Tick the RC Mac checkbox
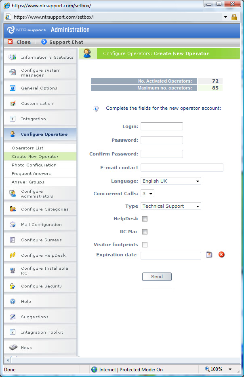This screenshot has width=244, height=377. coord(145,232)
